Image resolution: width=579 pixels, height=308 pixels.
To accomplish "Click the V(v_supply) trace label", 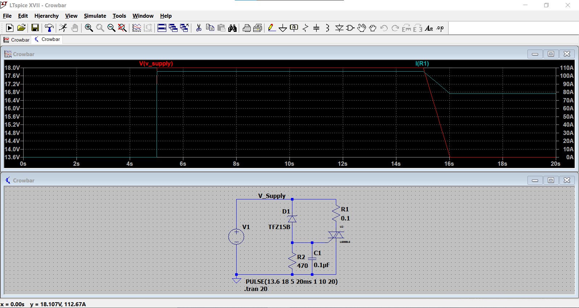I will click(x=156, y=64).
